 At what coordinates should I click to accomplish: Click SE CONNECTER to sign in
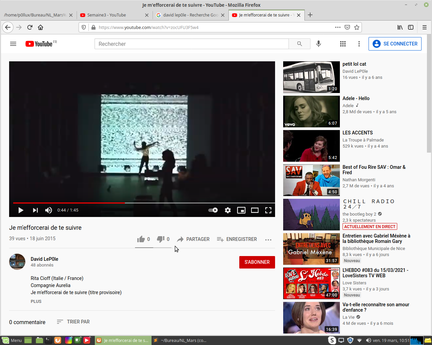point(395,44)
